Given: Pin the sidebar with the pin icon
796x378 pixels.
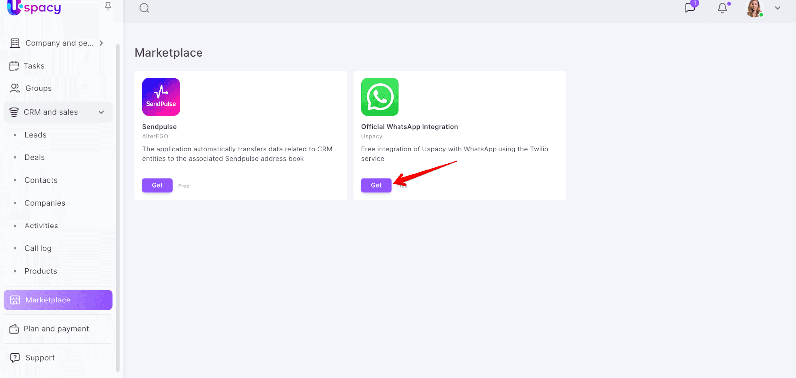Looking at the screenshot, I should point(108,6).
